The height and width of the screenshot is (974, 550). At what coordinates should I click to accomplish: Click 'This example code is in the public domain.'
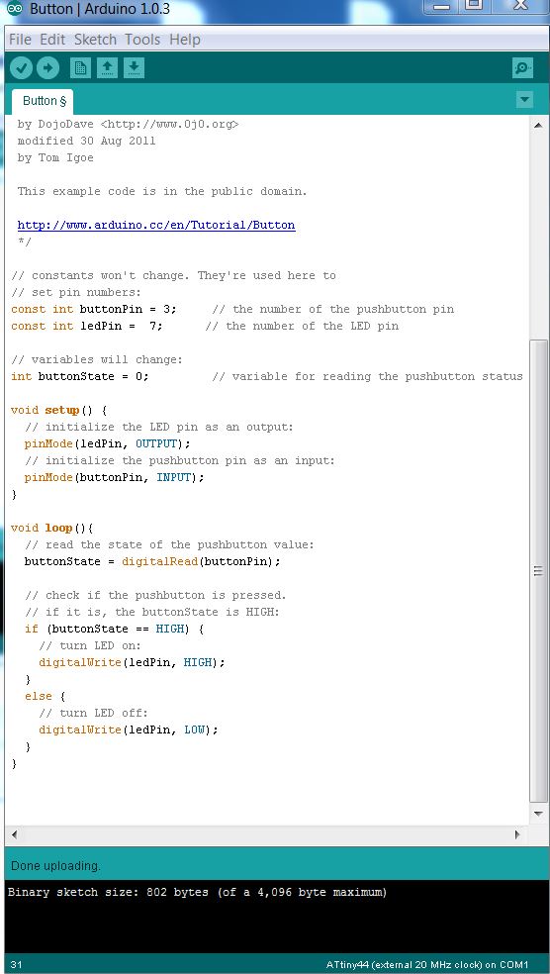coord(162,191)
